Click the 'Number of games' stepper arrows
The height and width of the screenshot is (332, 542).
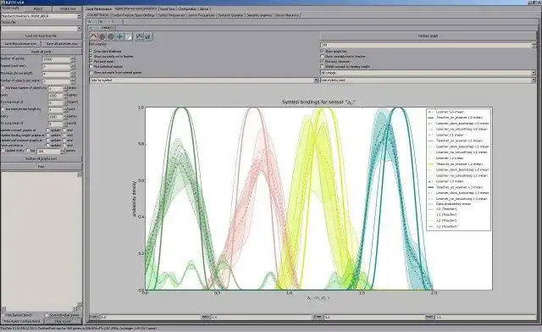[x=73, y=59]
